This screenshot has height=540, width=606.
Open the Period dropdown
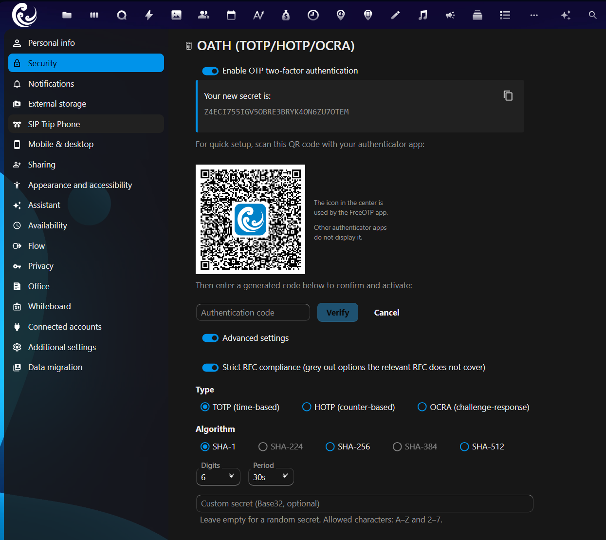[271, 477]
